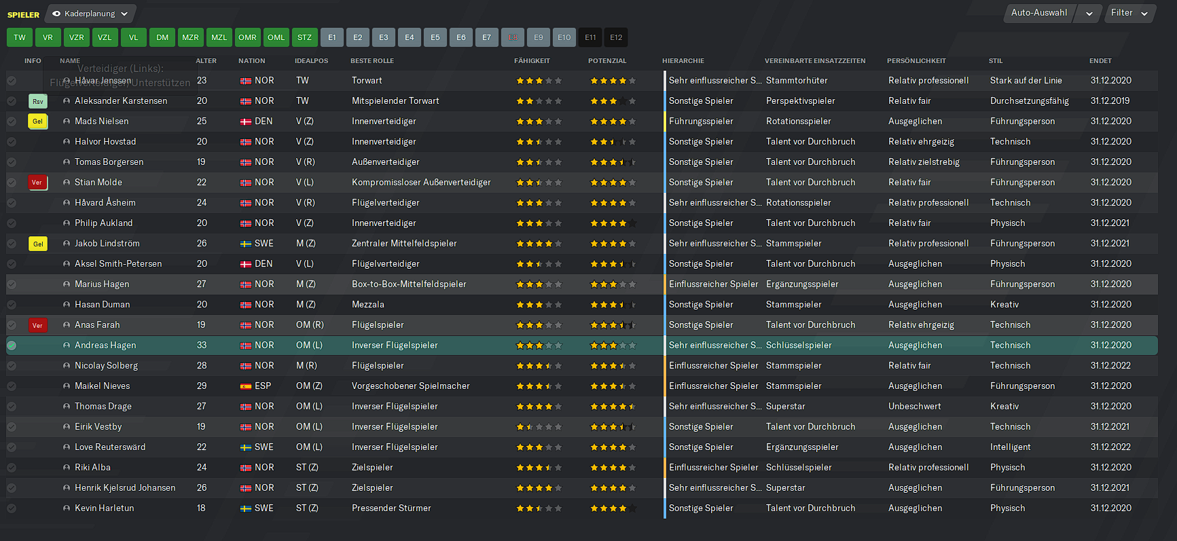Screen dimensions: 1177x541
Task: Click 'Vorgeschobener Spielmacher' role cell
Action: coord(411,386)
